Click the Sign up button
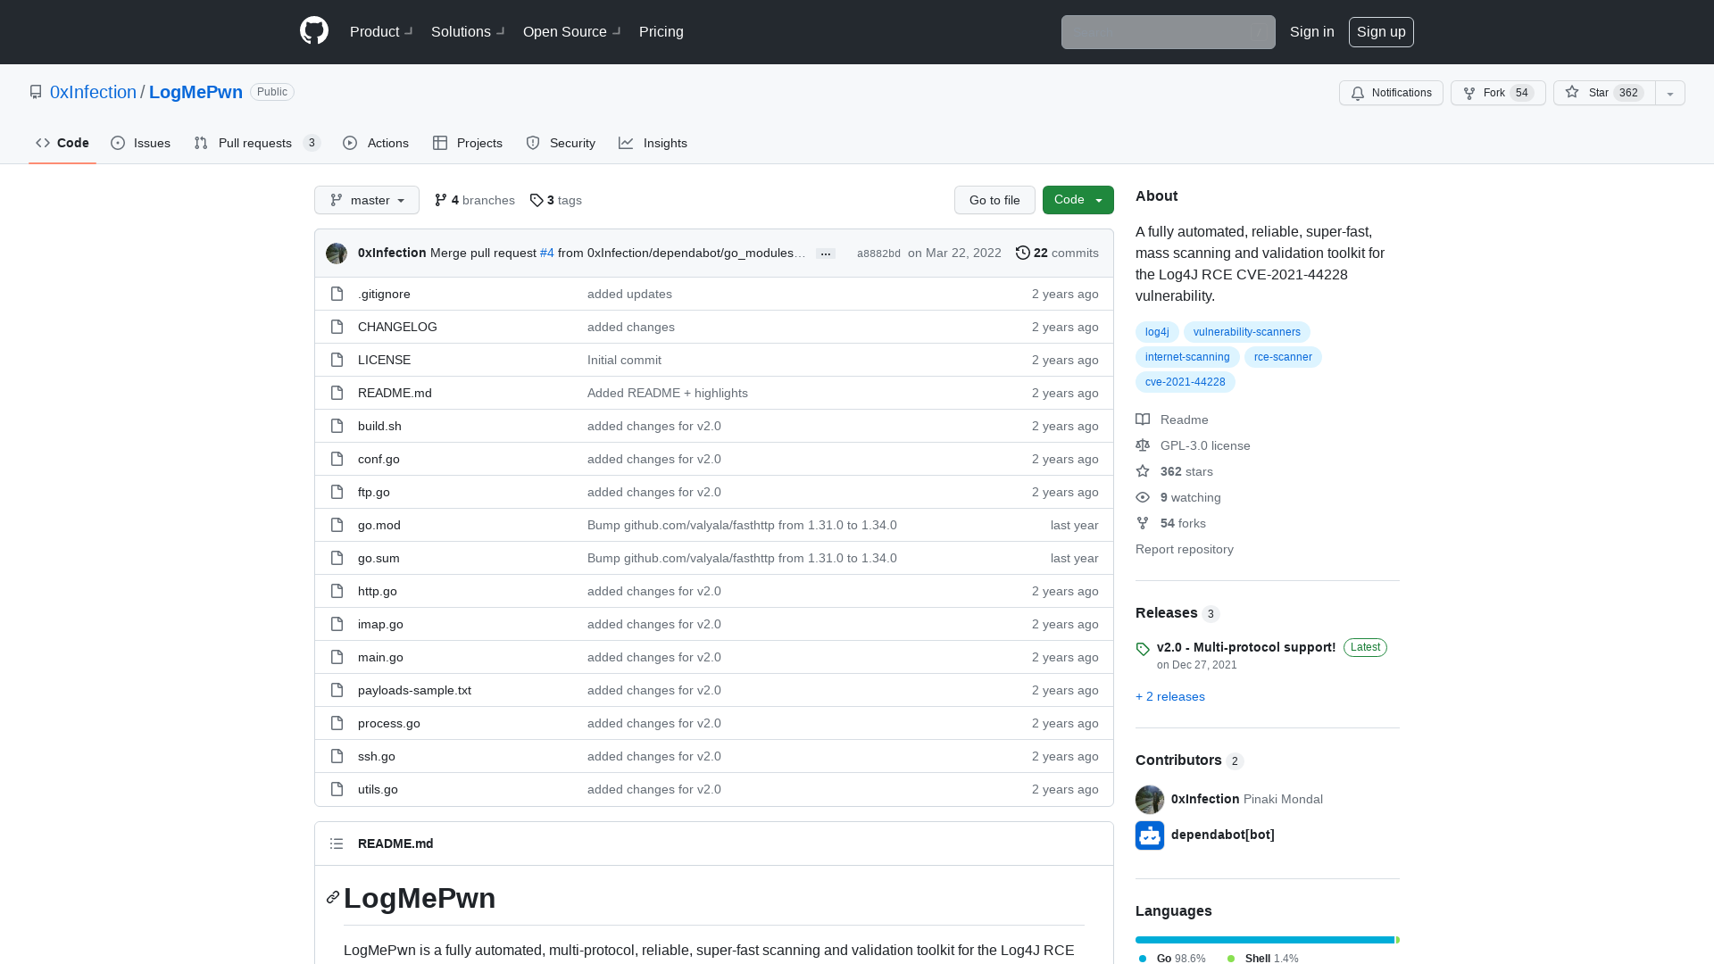Viewport: 1714px width, 964px height. tap(1381, 31)
